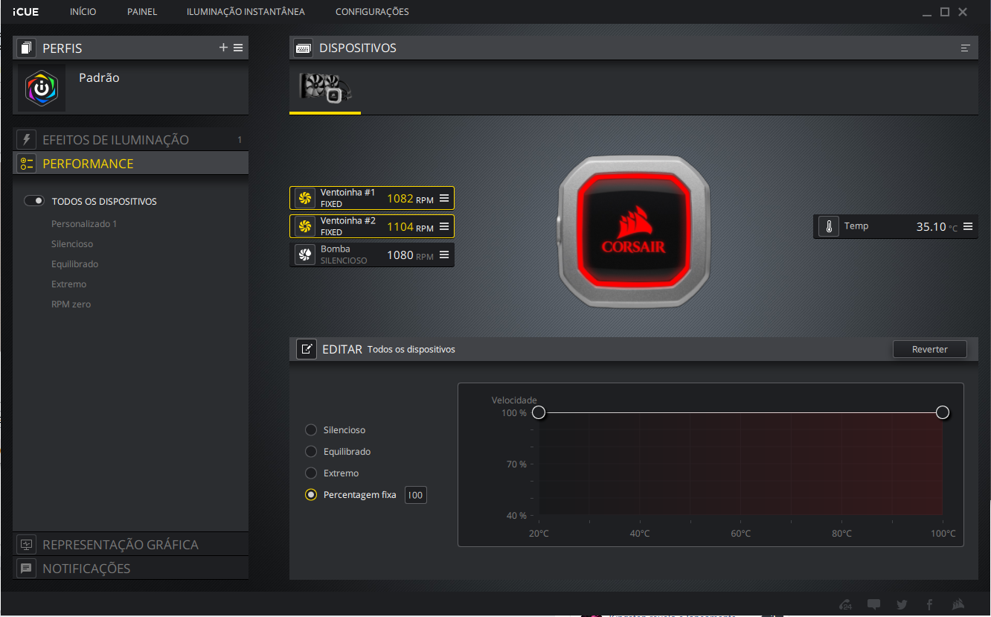Click the Editar pencil icon
Screen dimensions: 991x617
(x=306, y=348)
